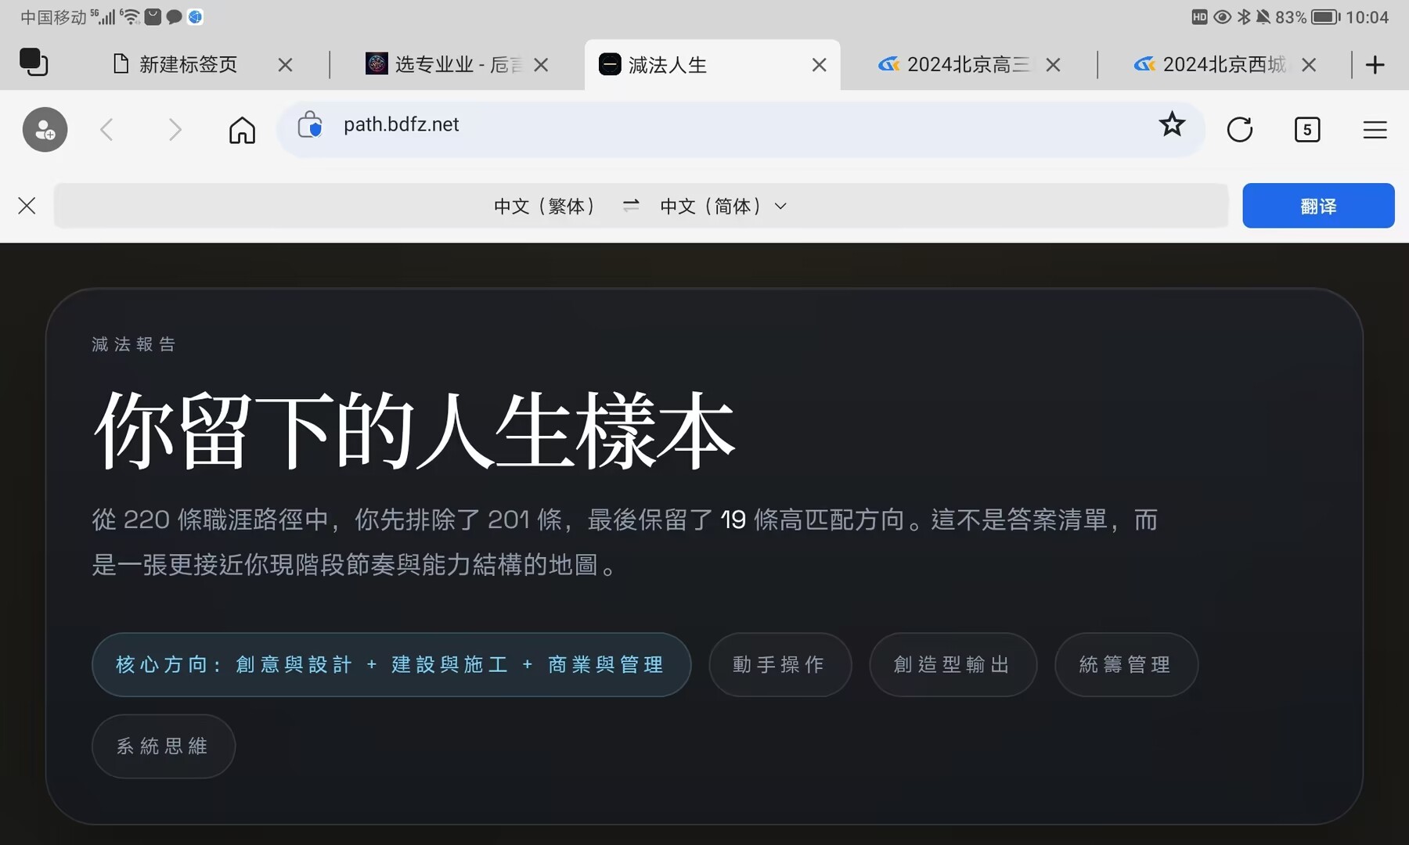Select the 創造型輸出 tag chip
The image size is (1409, 845).
(953, 664)
